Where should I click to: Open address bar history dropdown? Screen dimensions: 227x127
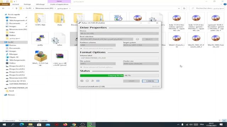pos(179,8)
